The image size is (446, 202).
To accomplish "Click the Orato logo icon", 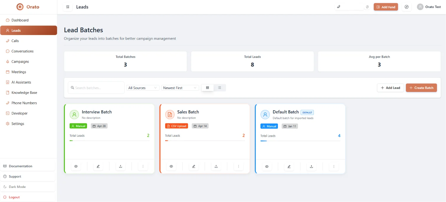I will tap(20, 7).
